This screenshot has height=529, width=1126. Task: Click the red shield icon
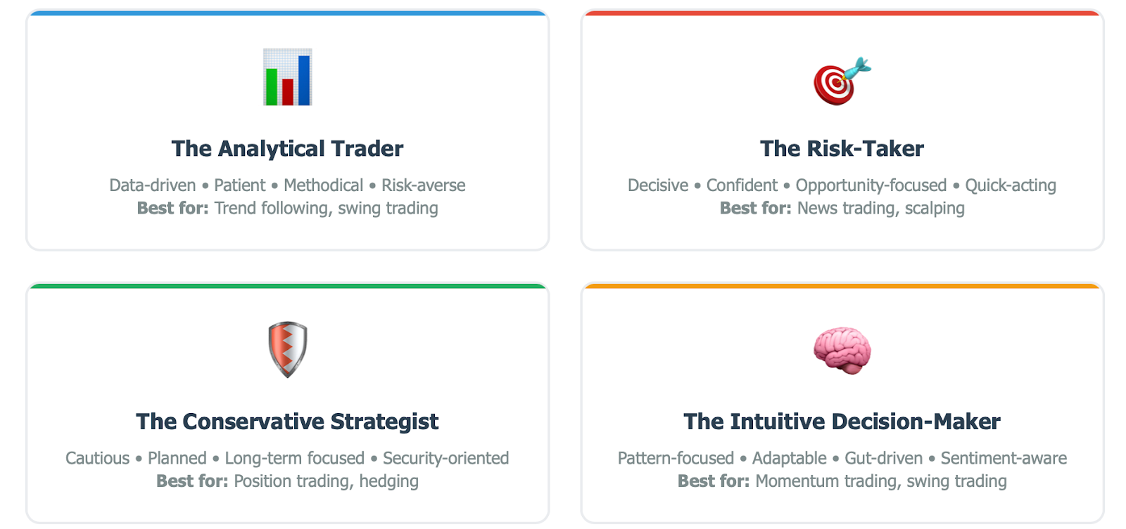[288, 350]
